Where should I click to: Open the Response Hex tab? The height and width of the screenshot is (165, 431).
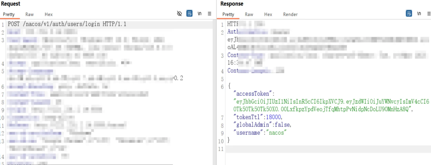268,14
